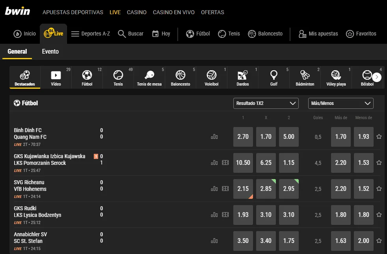Open pitch view for SVG Richeanu match

(x=225, y=189)
